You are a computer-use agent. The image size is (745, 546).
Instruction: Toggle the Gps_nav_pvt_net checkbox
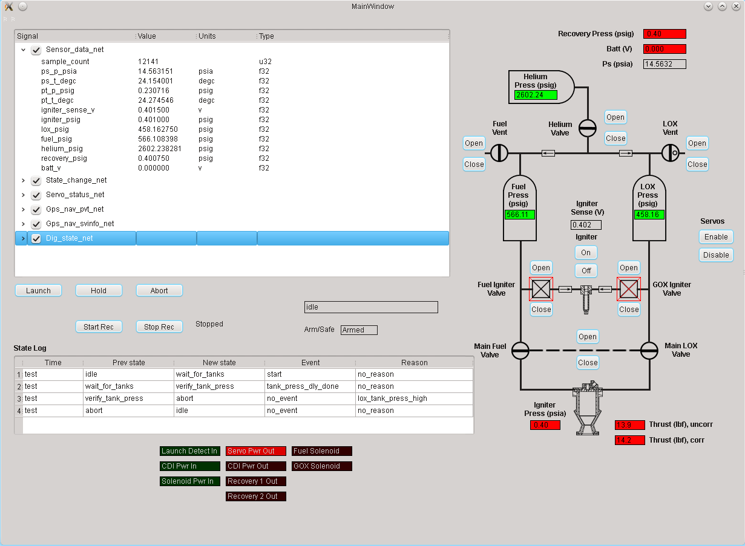(36, 209)
